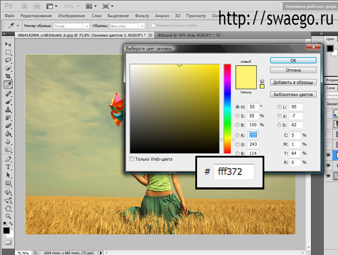Select the S saturation radio button

pyautogui.click(x=237, y=116)
